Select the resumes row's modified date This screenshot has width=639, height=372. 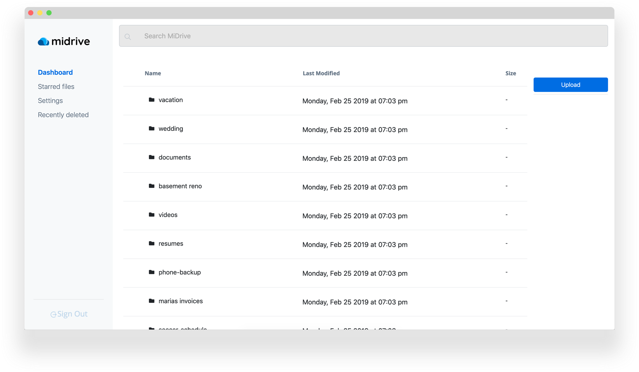[x=355, y=245]
